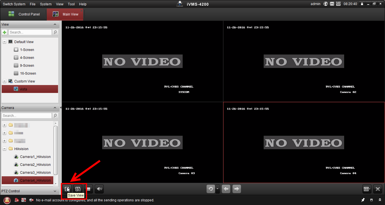Select Camera2_Hikvision in camera list
Image resolution: width=385 pixels, height=205 pixels.
(x=35, y=164)
